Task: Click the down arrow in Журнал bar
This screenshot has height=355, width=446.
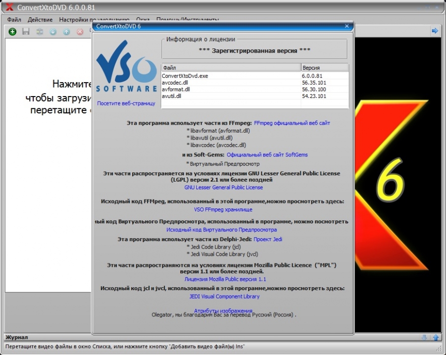Action: (424, 337)
